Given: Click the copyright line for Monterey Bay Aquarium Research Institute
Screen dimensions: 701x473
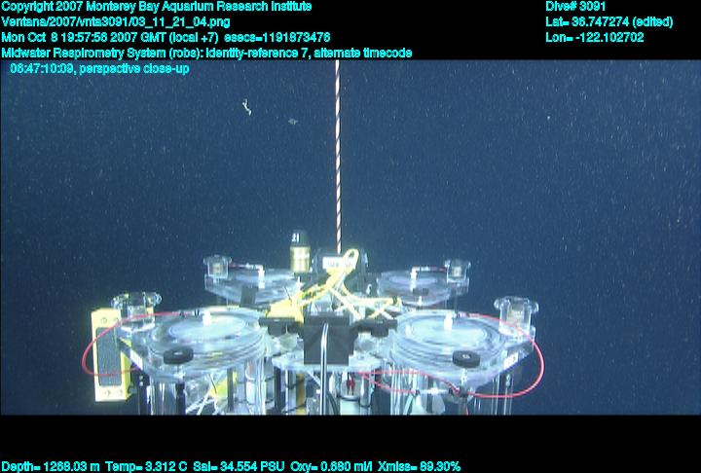Looking at the screenshot, I should click(x=157, y=7).
